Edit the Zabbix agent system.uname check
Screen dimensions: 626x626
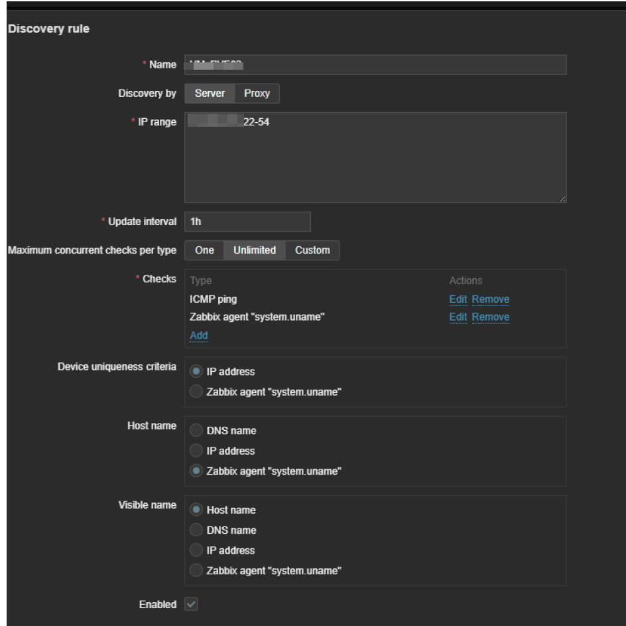tap(458, 317)
